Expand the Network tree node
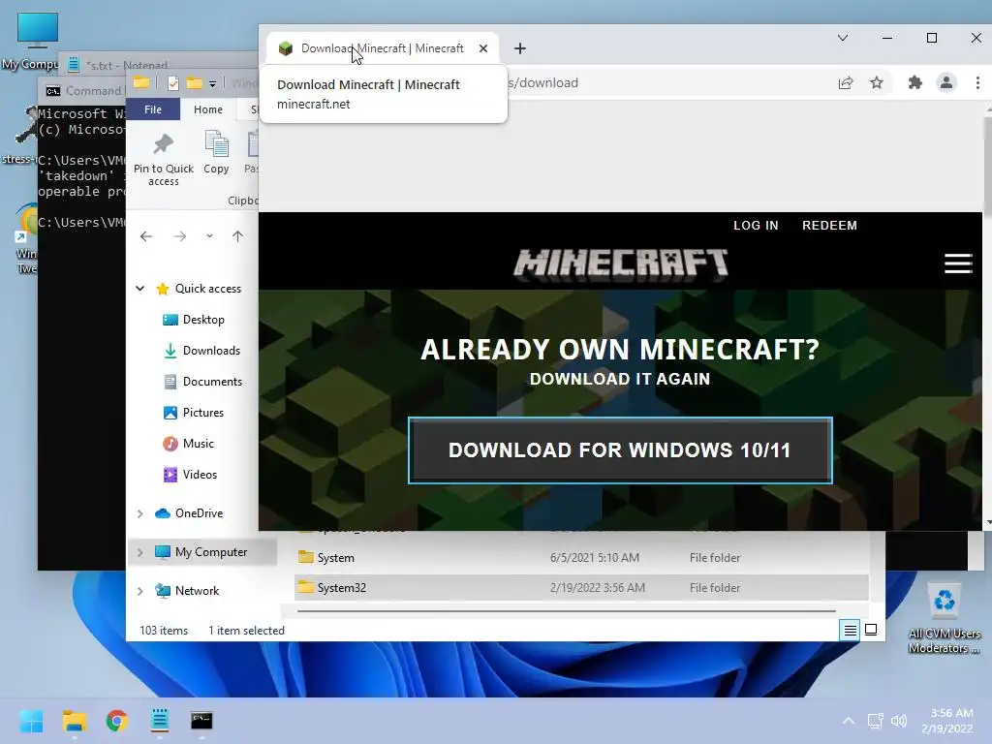Image resolution: width=992 pixels, height=744 pixels. click(x=139, y=591)
